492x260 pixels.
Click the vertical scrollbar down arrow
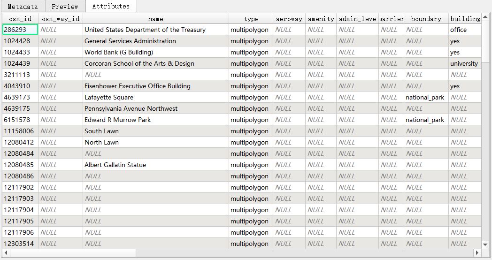[485, 245]
